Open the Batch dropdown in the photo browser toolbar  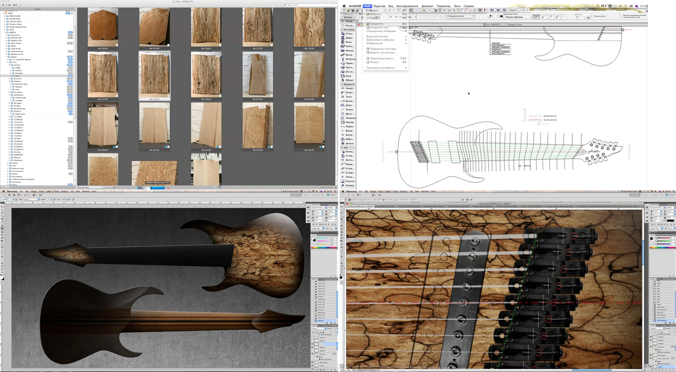[x=17, y=5]
